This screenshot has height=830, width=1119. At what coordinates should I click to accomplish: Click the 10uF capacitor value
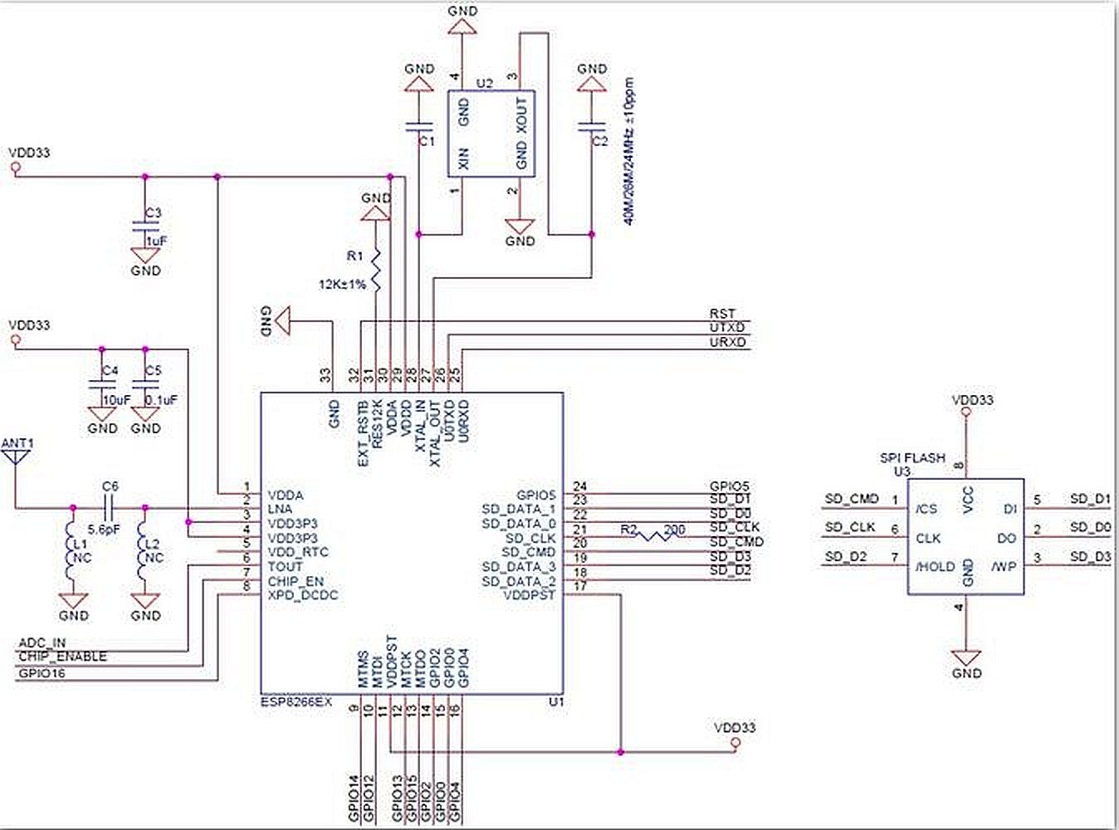[117, 400]
